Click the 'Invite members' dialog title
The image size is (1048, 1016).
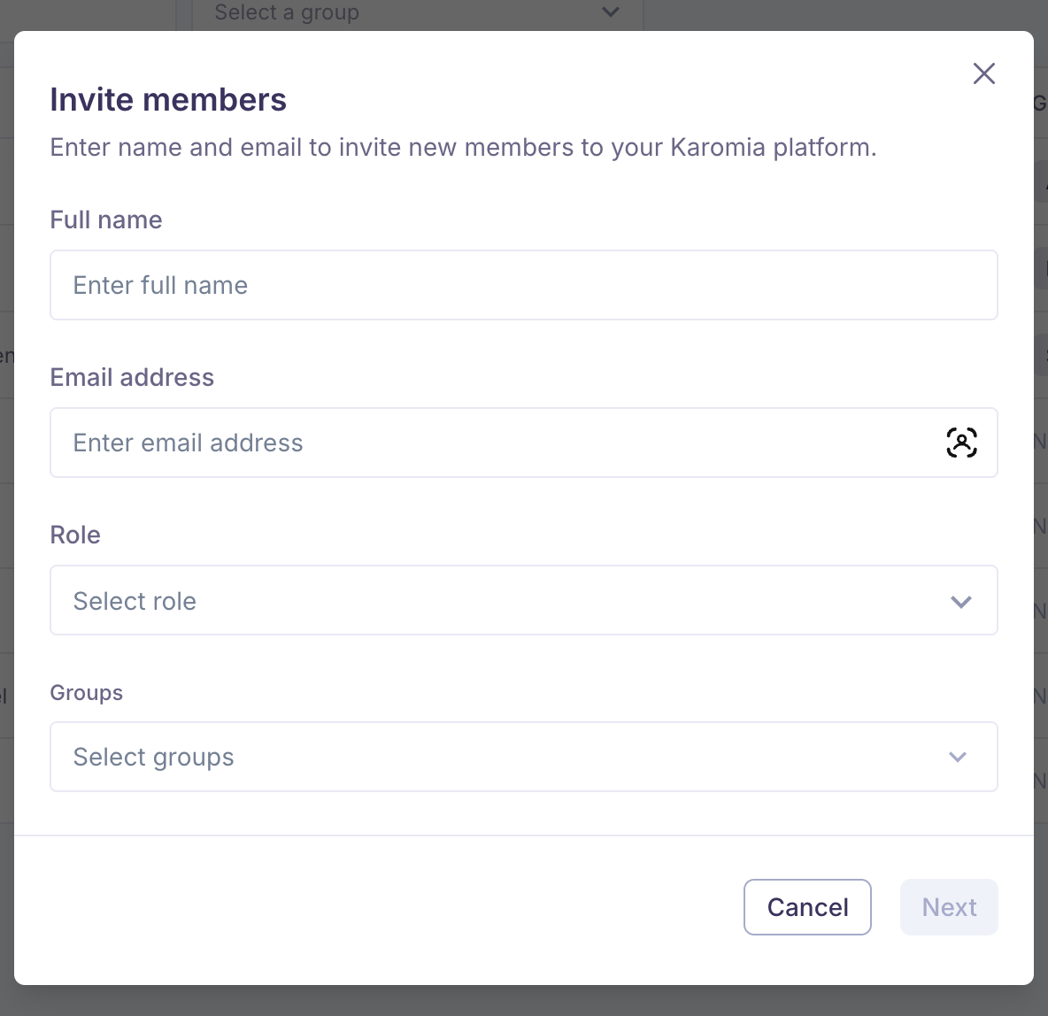(168, 99)
